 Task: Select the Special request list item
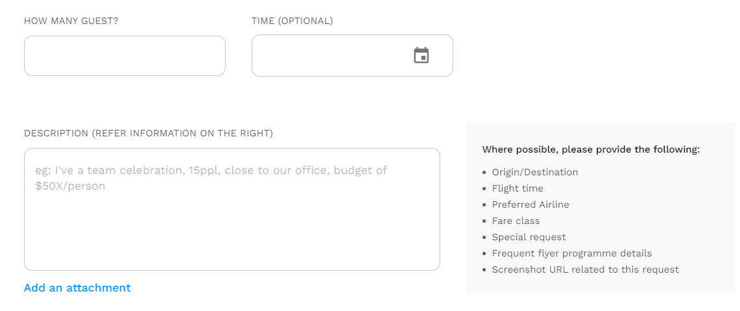529,237
